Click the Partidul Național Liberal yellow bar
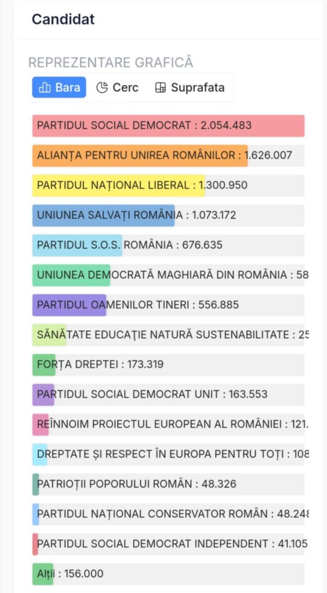 [x=118, y=186]
